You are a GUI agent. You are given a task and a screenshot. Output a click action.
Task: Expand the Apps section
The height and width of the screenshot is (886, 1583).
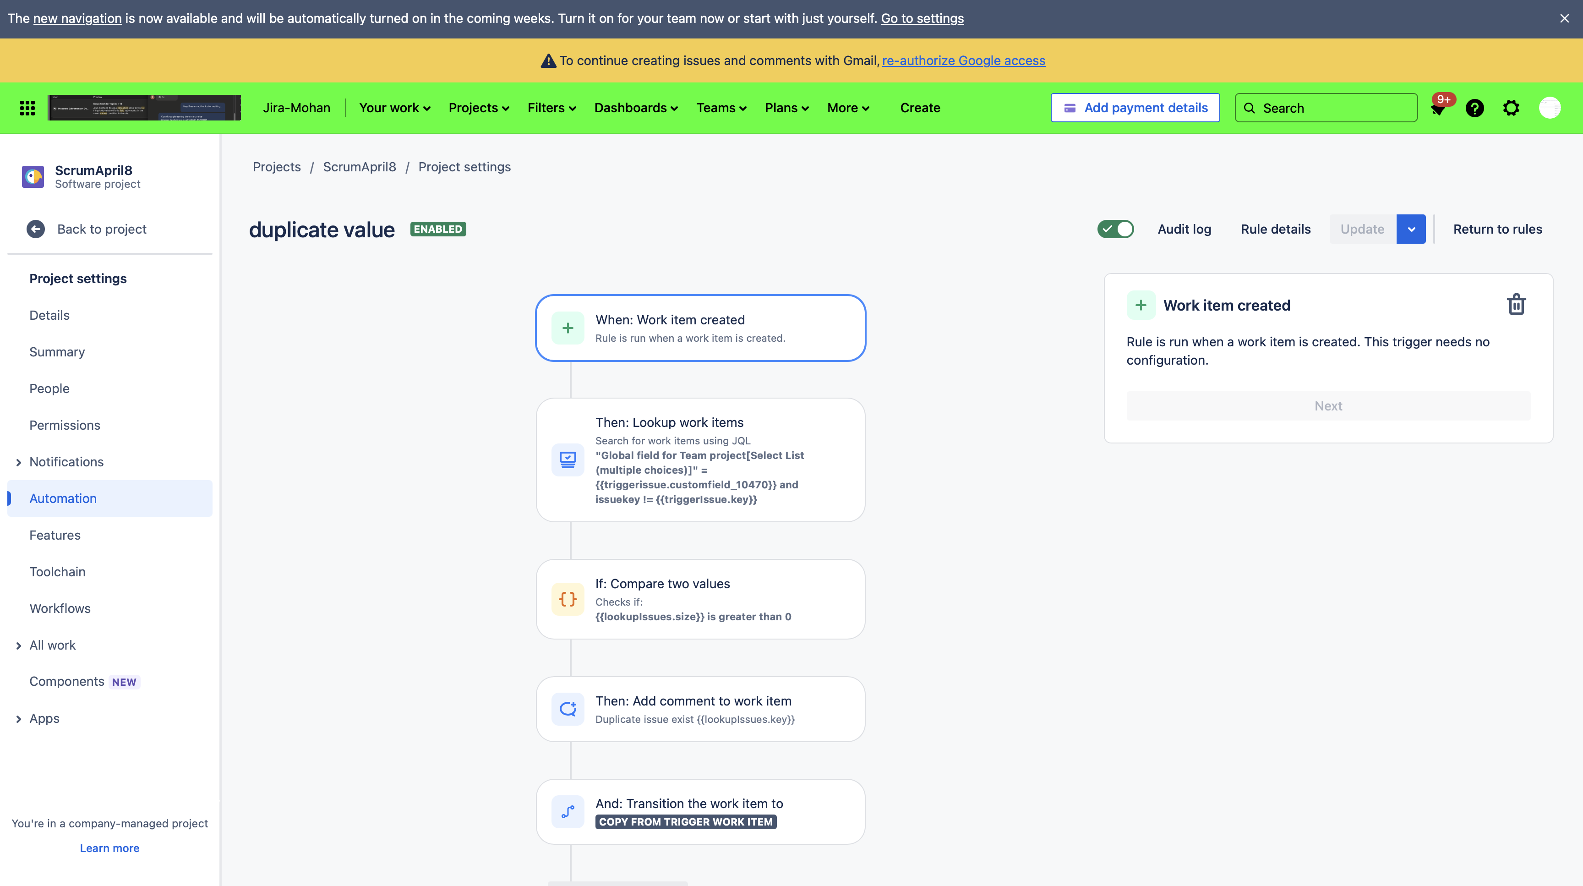(x=18, y=719)
